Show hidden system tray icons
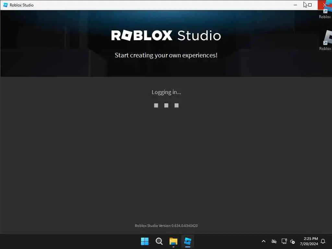 pyautogui.click(x=264, y=241)
